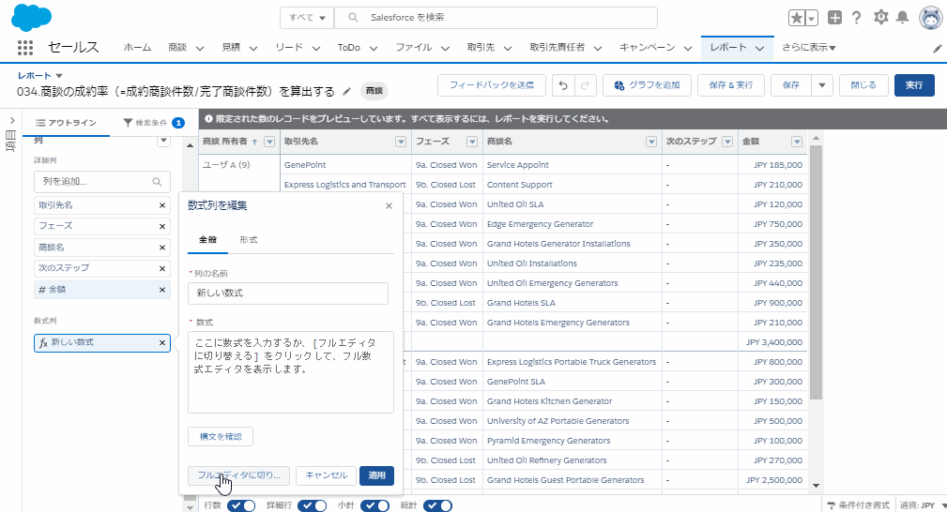Click the report table vertical scrollbar
947x512 pixels.
point(816,272)
